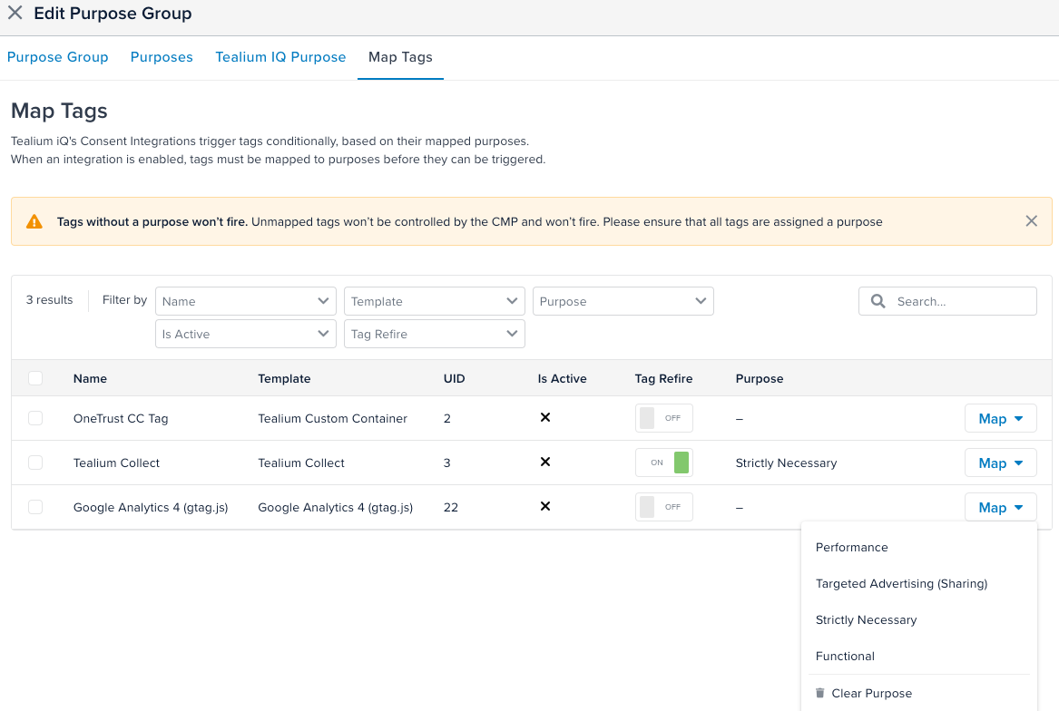This screenshot has height=711, width=1059.
Task: Open the Tag Refire filter dropdown
Action: pos(434,333)
